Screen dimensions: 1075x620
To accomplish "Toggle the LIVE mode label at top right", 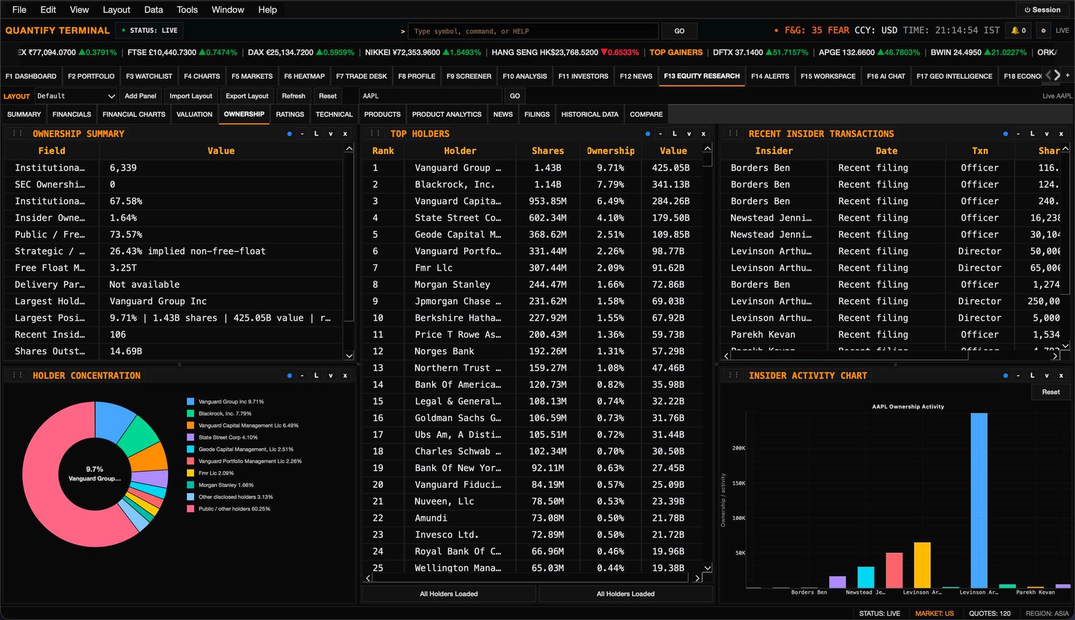I will click(1062, 30).
